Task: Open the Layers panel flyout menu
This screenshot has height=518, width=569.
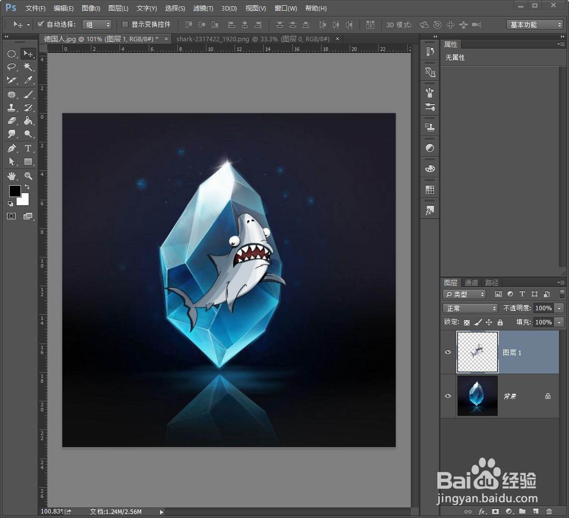Action: tap(561, 283)
